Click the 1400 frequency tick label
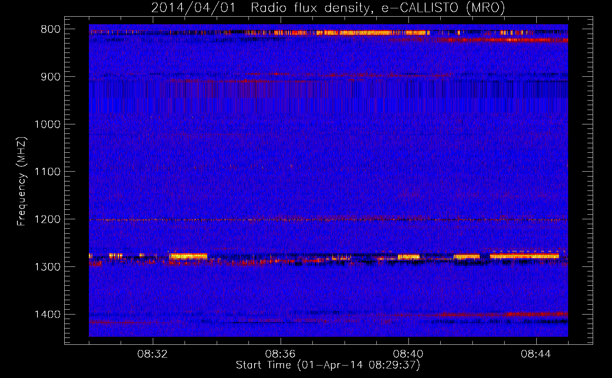 pyautogui.click(x=47, y=314)
